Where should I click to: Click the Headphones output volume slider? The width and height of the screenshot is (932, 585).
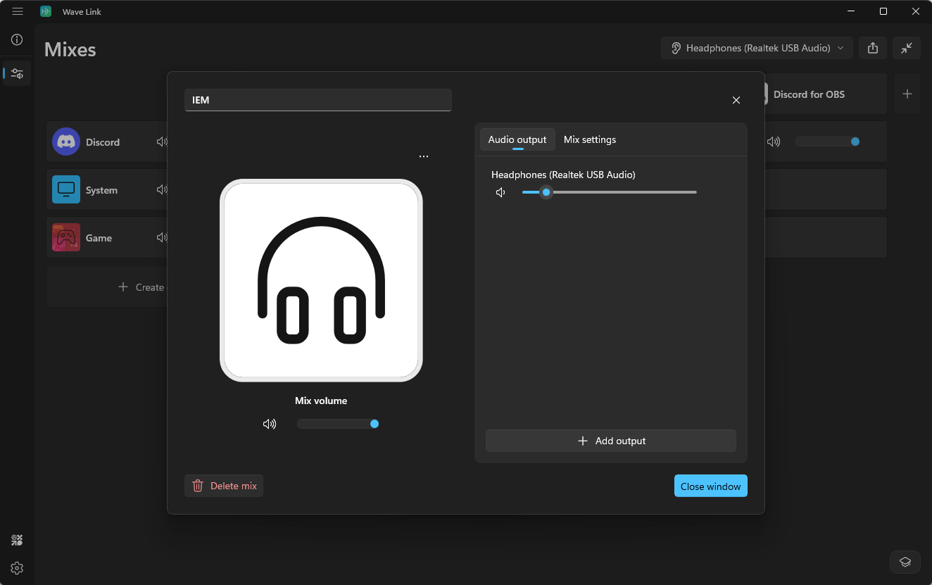[609, 192]
